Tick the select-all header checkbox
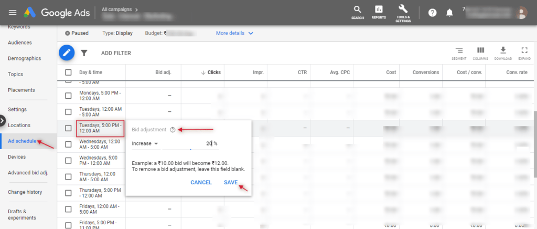Image resolution: width=537 pixels, height=229 pixels. pyautogui.click(x=68, y=72)
